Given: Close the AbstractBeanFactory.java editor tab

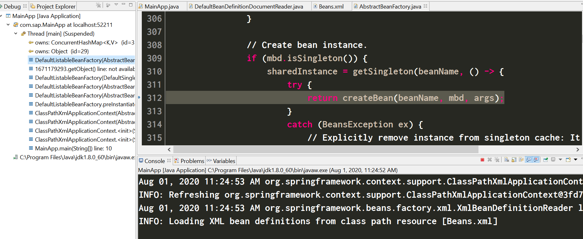Looking at the screenshot, I should pyautogui.click(x=425, y=6).
